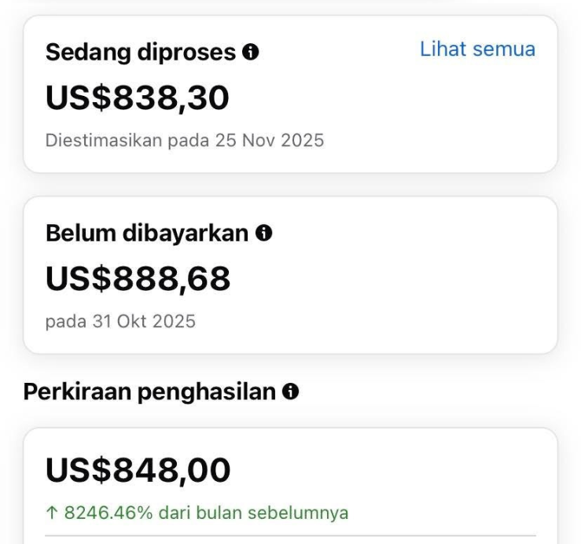This screenshot has height=544, width=581.
Task: Tap the pada 31 Okt 2025 date
Action: coord(120,322)
